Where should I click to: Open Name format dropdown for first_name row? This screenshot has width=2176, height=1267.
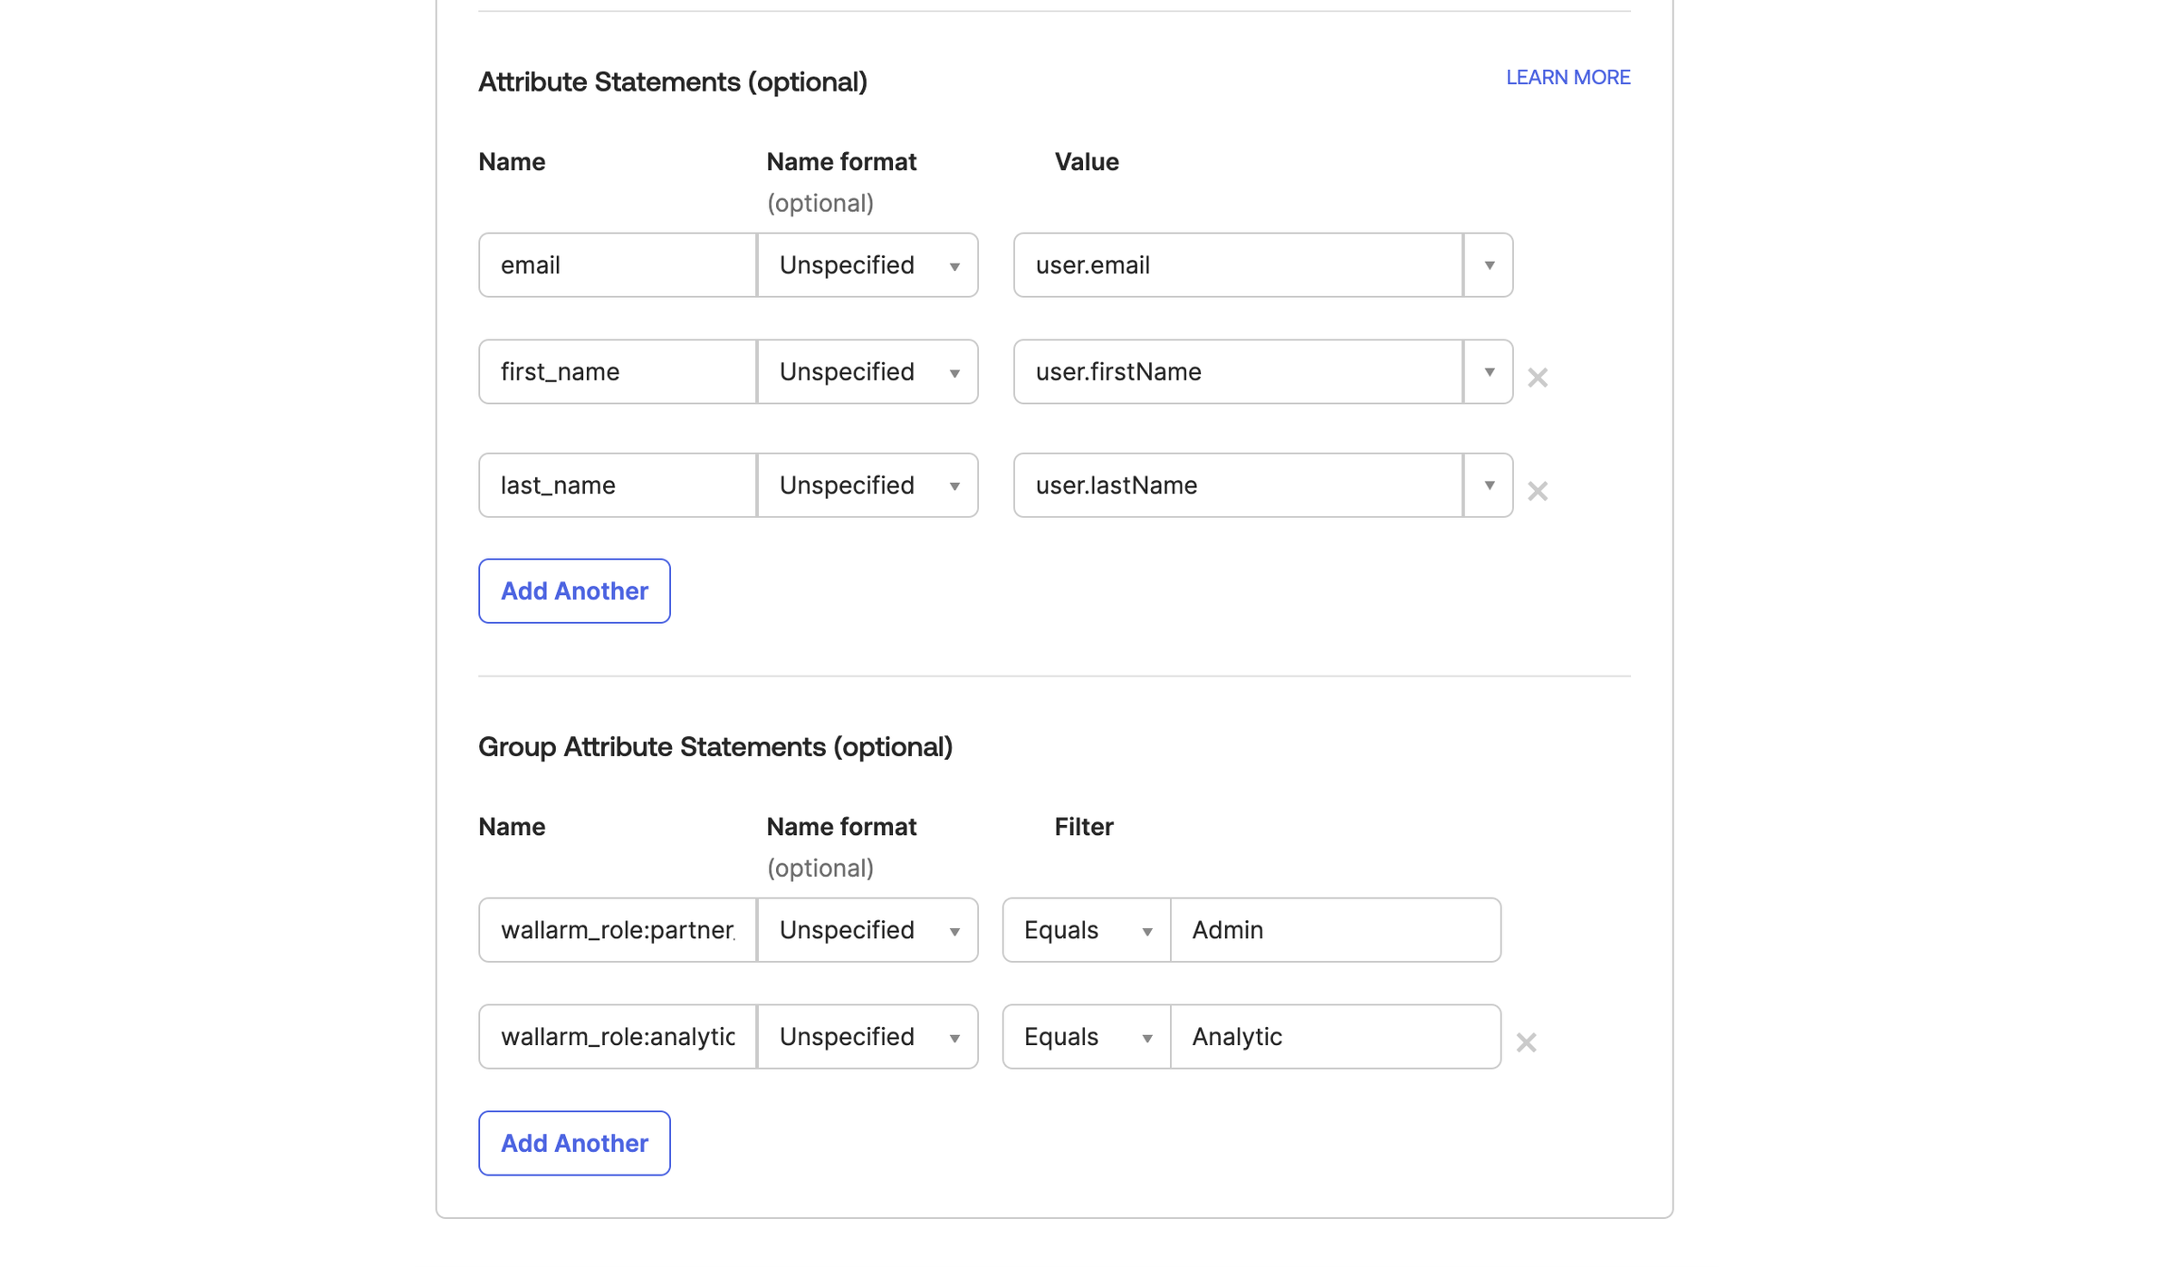pos(954,371)
